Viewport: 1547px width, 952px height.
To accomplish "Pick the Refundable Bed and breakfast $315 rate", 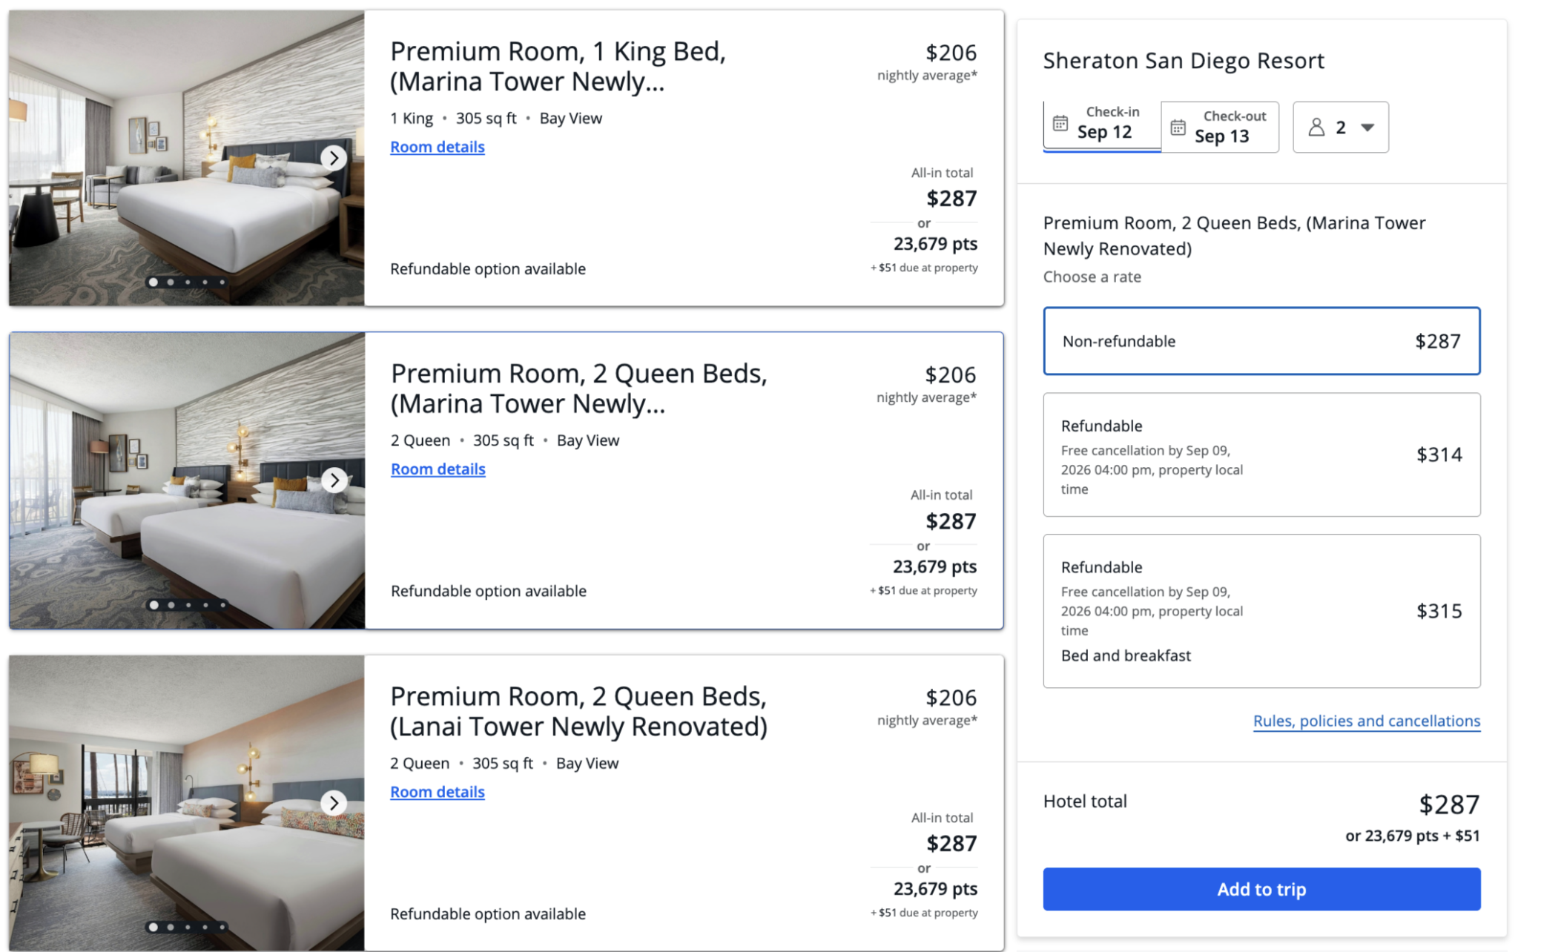I will coord(1261,611).
